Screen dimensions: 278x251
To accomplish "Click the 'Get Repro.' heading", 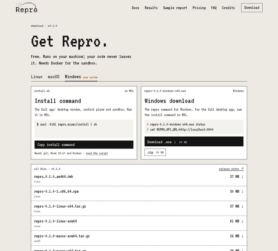I will (x=69, y=42).
